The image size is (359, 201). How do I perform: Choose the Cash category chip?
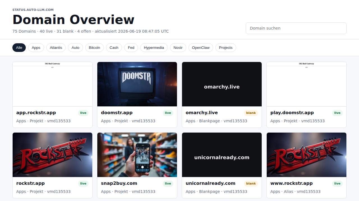(114, 47)
